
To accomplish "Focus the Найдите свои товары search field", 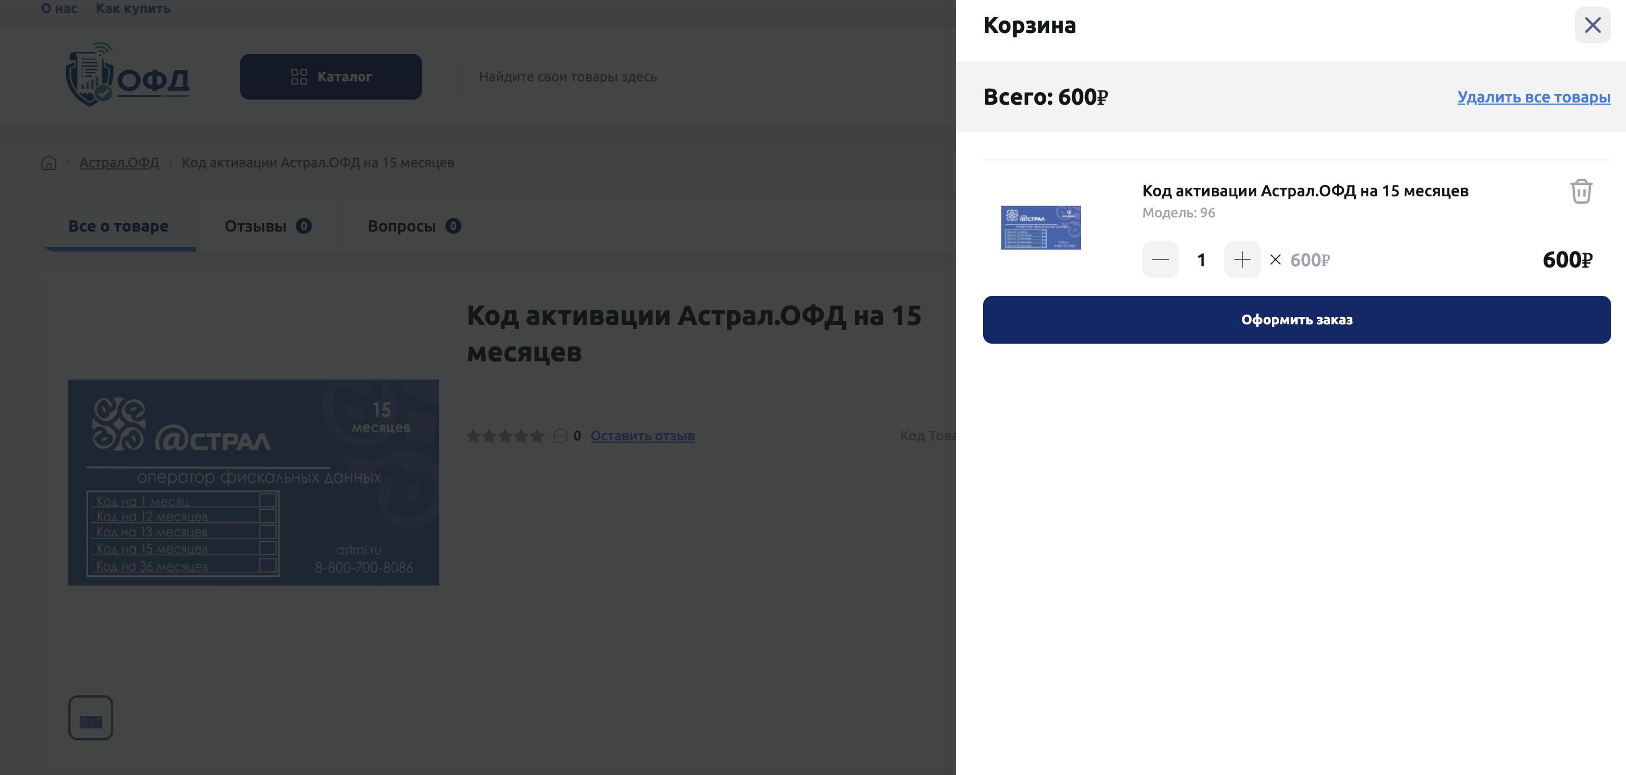I will pyautogui.click(x=707, y=76).
